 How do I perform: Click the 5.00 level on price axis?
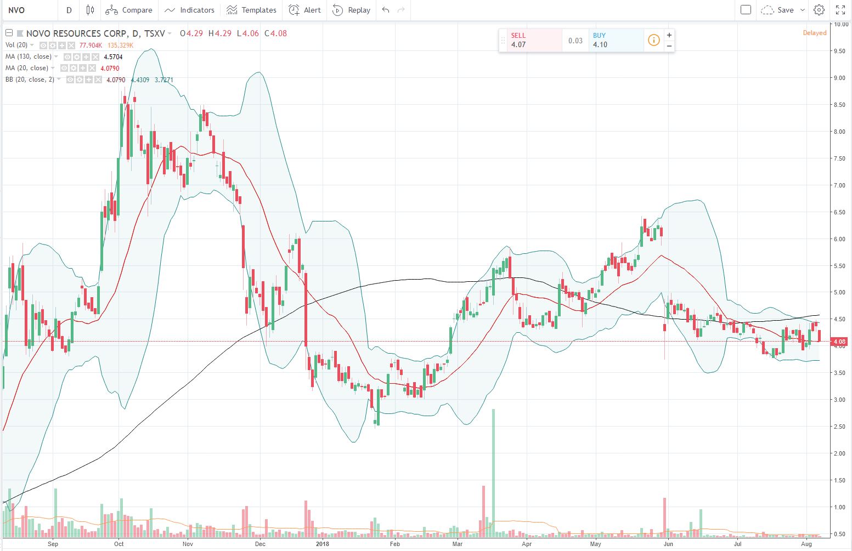[839, 293]
